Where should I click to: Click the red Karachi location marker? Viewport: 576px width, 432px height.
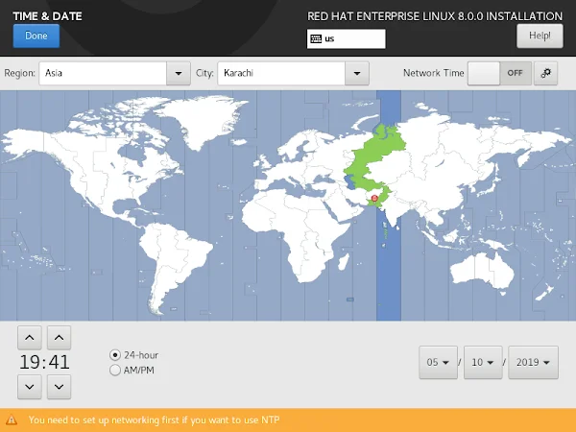(x=374, y=199)
